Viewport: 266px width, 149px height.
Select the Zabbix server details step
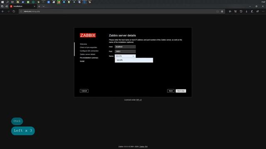tap(88, 54)
